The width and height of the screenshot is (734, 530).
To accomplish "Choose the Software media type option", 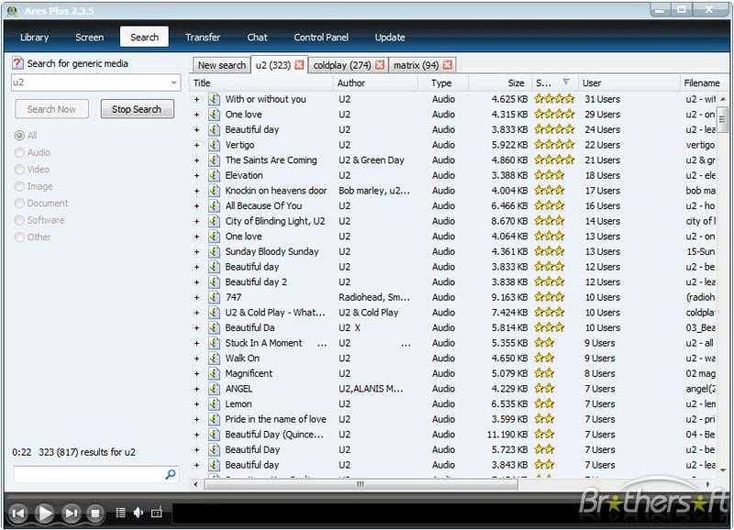I will click(x=19, y=220).
